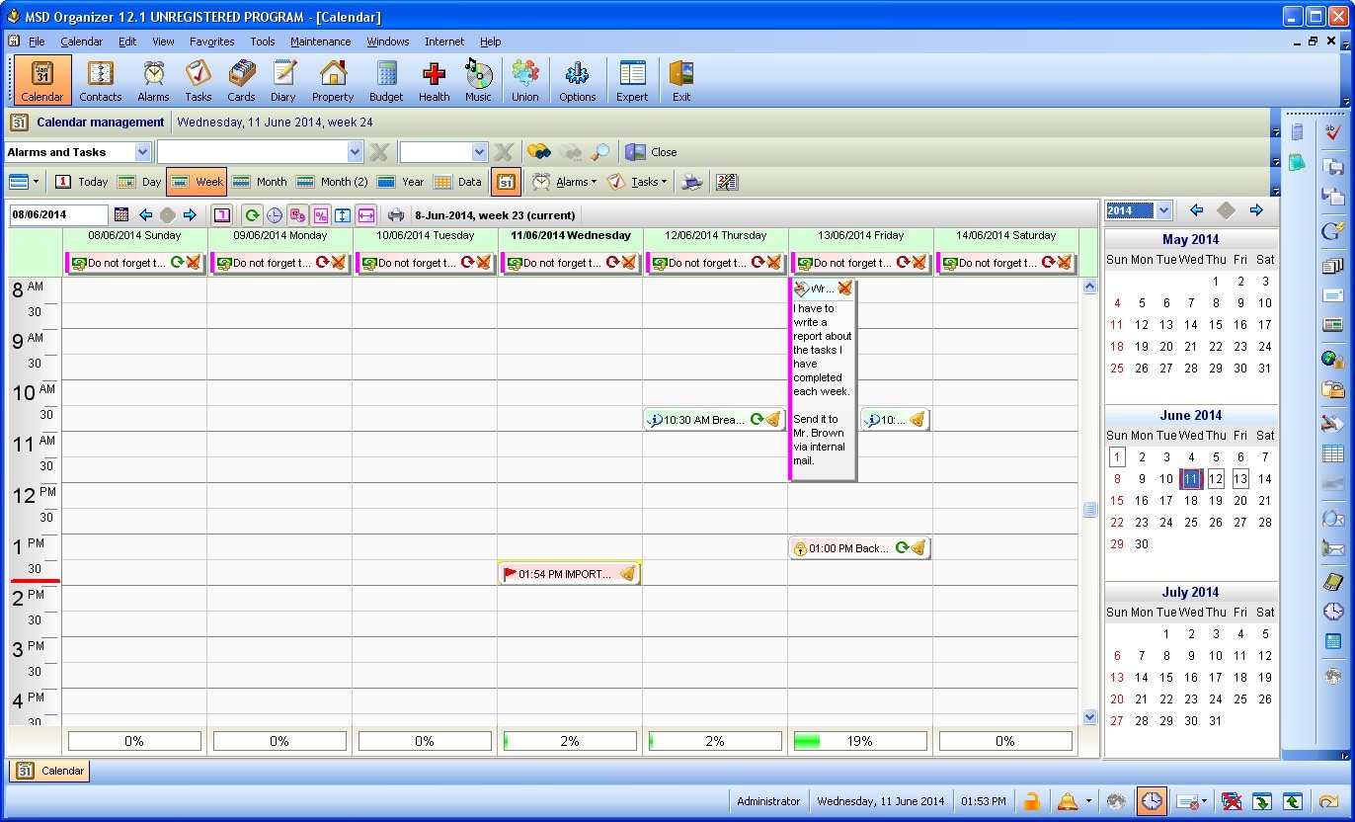Click printer icon beside week 23 label
The height and width of the screenshot is (822, 1355).
(x=396, y=214)
